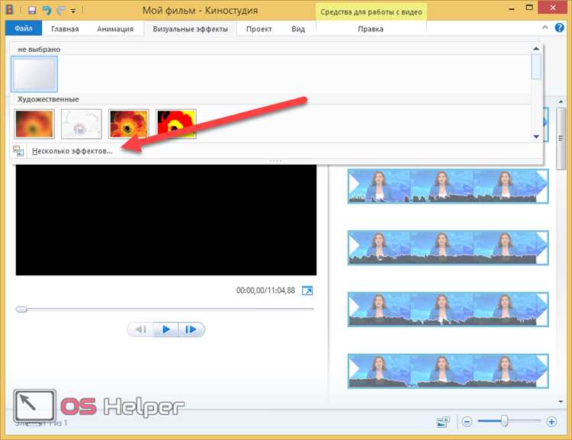Viewport: 572px width, 440px height.
Task: Select the Визуальные эффекты tab
Action: [x=191, y=29]
